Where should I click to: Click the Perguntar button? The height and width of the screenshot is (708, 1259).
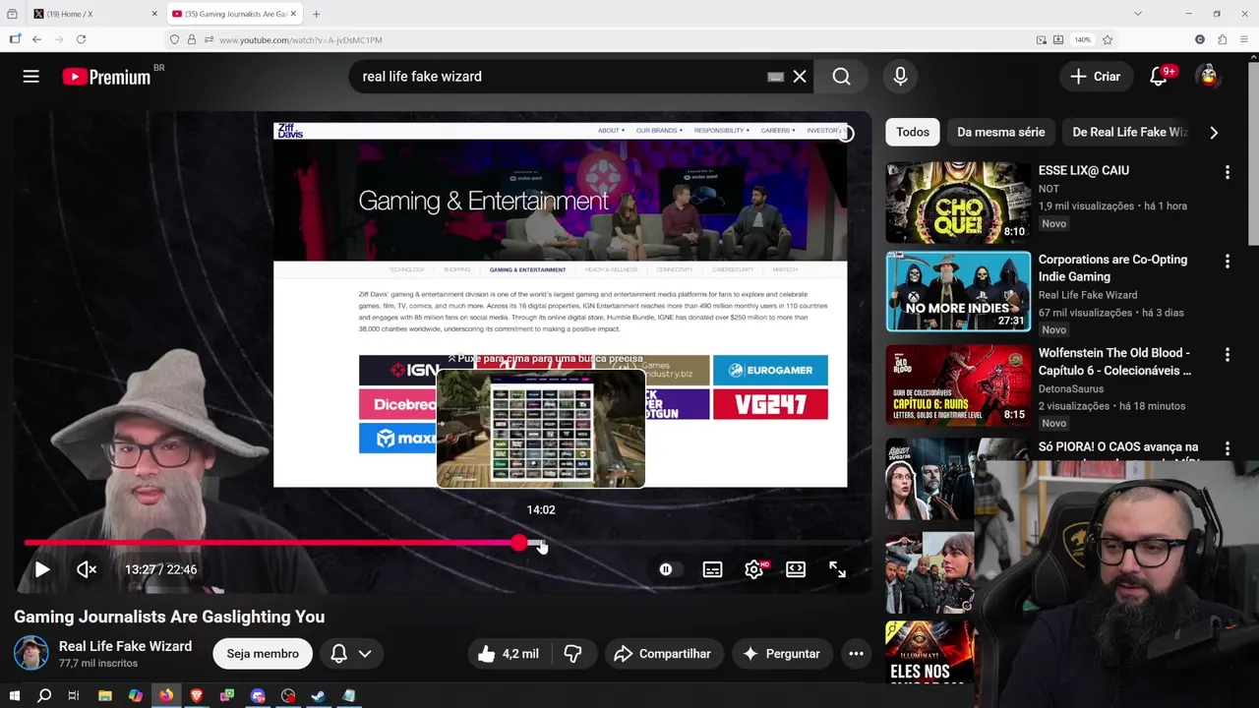pyautogui.click(x=782, y=654)
